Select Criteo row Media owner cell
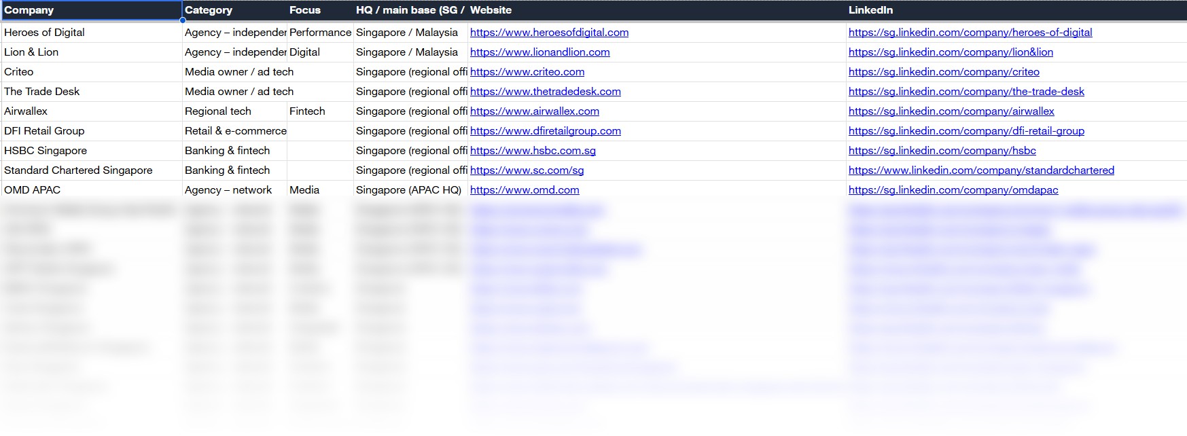1187x436 pixels. 234,72
